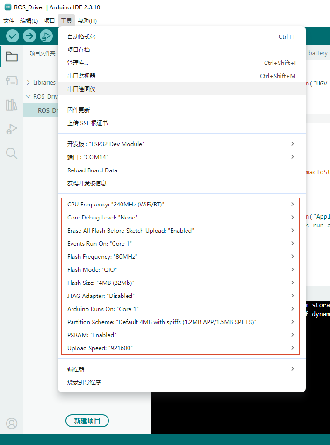Expand the 端口 COM14 submenu
The height and width of the screenshot is (445, 330).
tap(182, 157)
